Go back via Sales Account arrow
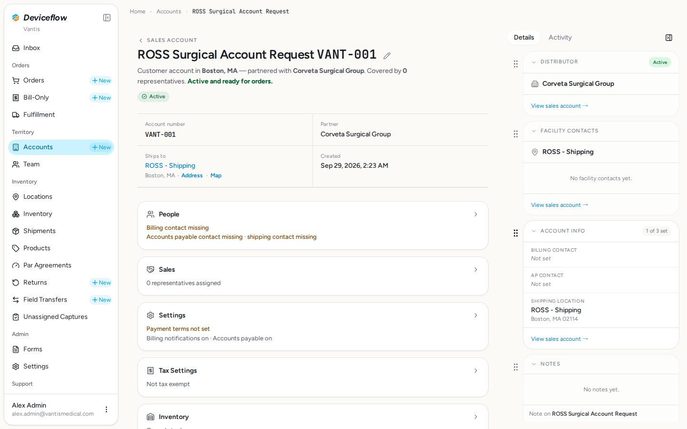The width and height of the screenshot is (687, 429). coord(141,41)
